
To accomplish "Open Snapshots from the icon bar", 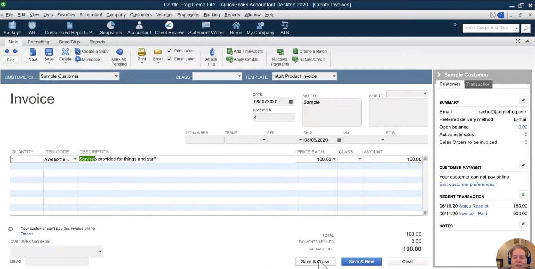I will click(x=111, y=28).
